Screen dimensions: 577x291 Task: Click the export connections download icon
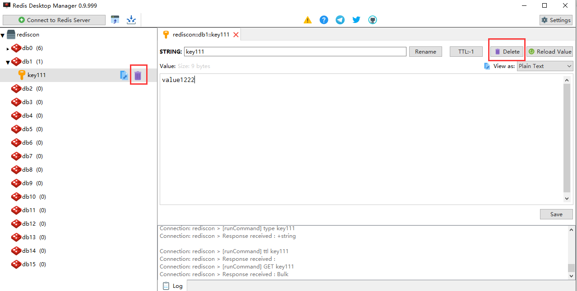point(131,20)
